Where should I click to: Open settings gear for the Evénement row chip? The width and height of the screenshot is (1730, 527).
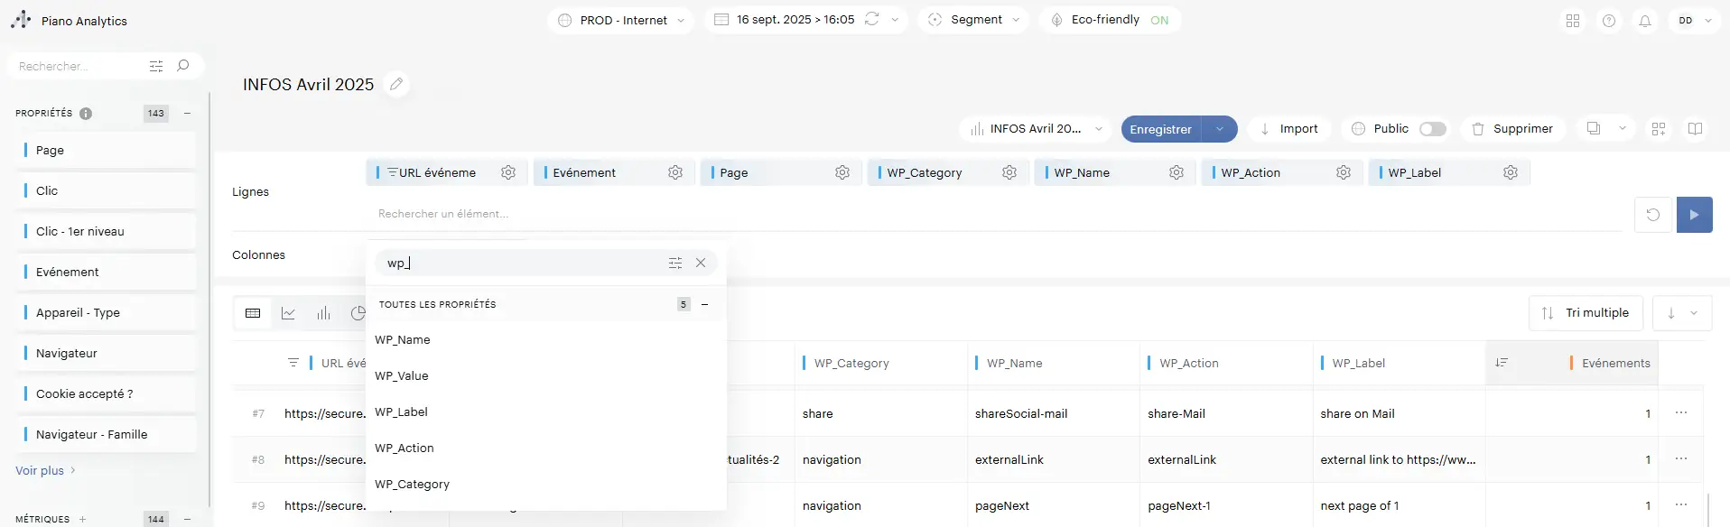[x=675, y=172]
